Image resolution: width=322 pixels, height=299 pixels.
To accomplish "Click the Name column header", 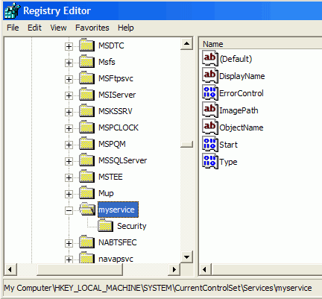I will click(261, 44).
